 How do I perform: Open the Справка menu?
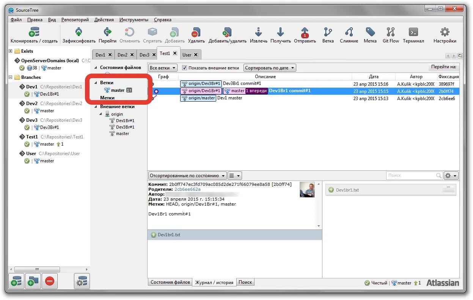(163, 20)
